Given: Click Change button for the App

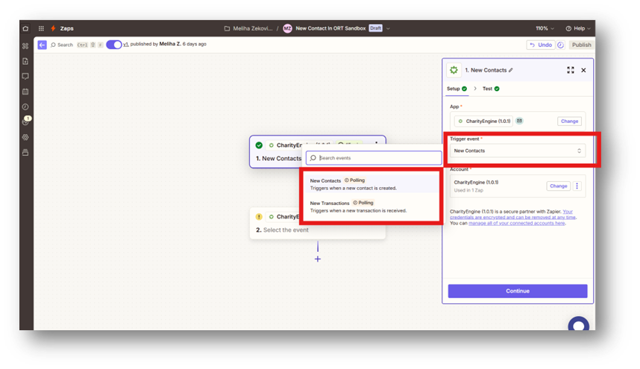Looking at the screenshot, I should click(569, 121).
